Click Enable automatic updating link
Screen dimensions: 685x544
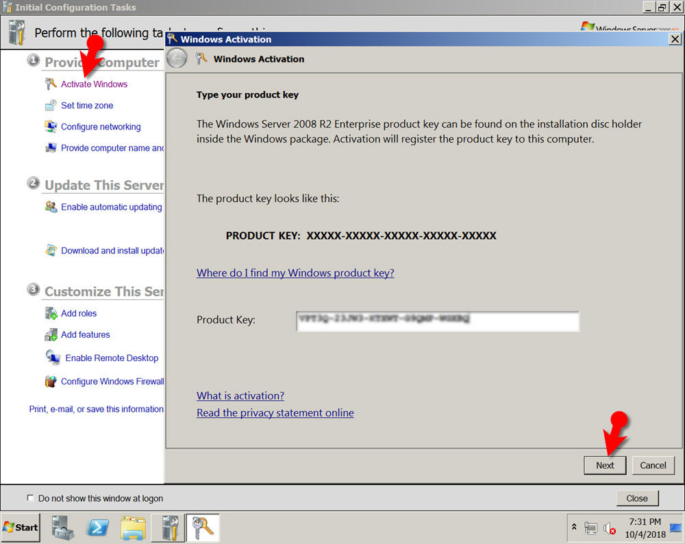click(112, 207)
